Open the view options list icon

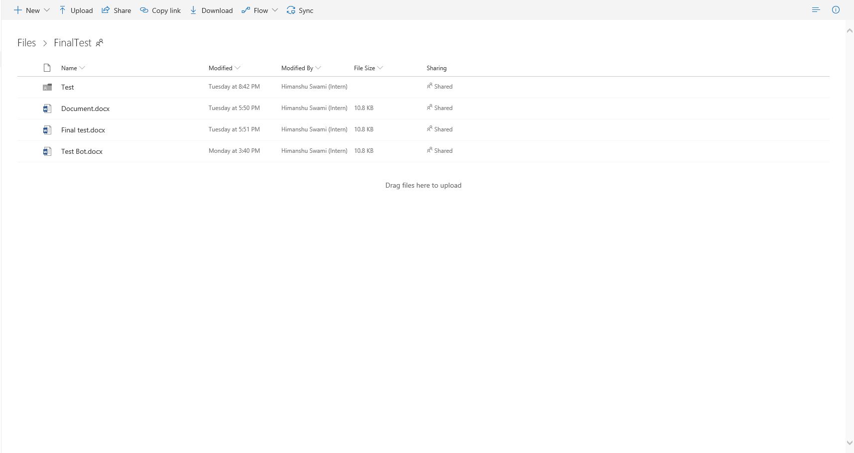coord(816,10)
